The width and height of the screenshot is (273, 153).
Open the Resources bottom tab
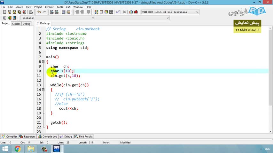click(27, 136)
